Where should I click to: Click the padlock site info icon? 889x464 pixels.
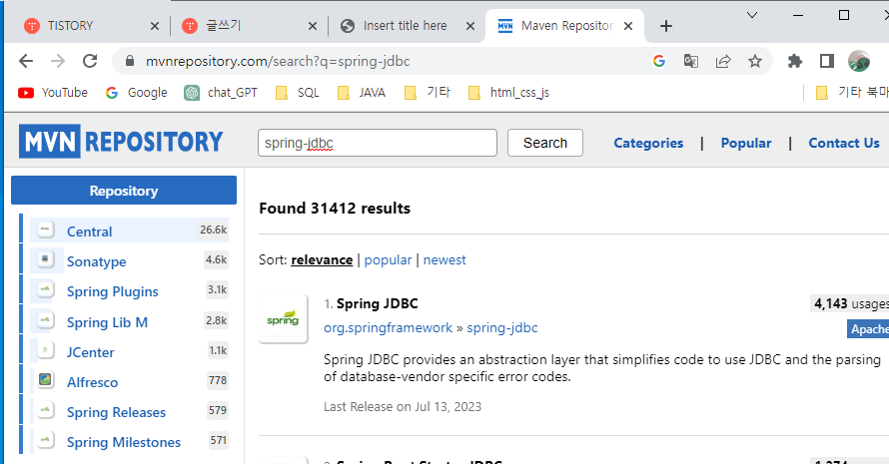(129, 61)
